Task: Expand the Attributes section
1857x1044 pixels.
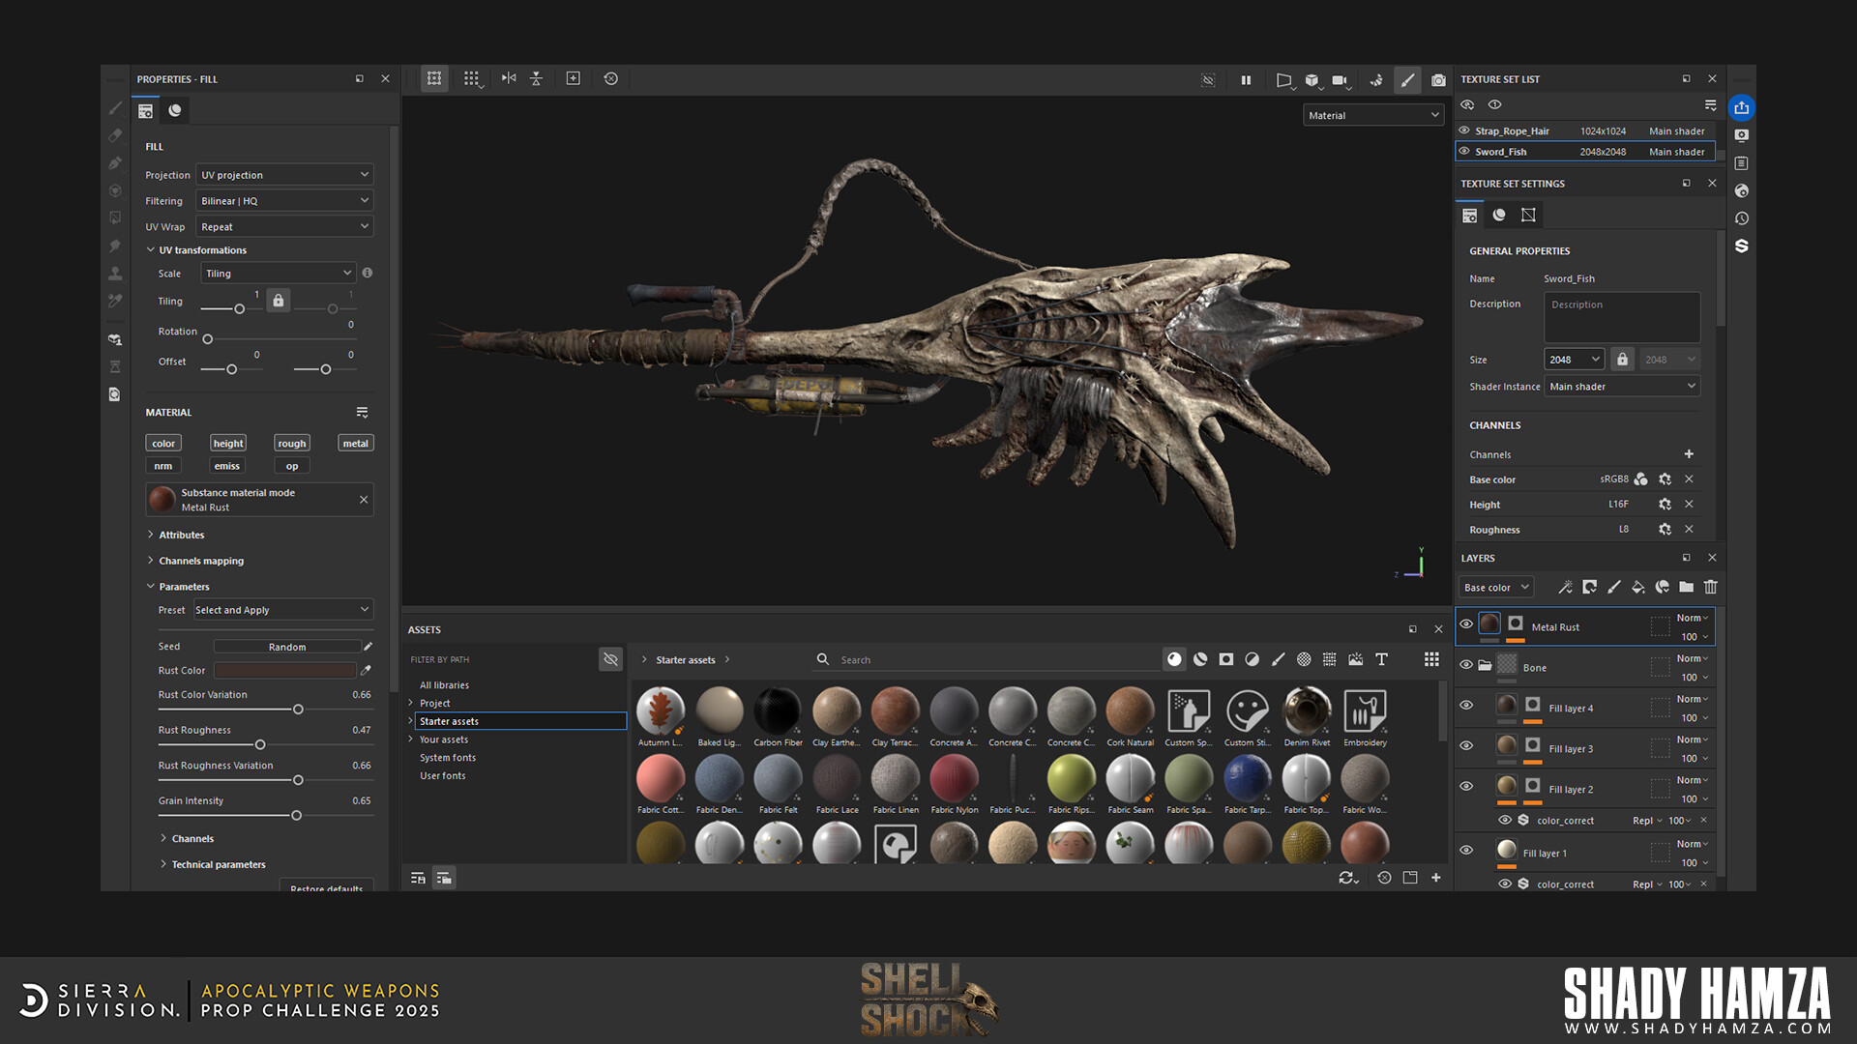Action: pos(181,535)
